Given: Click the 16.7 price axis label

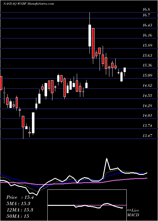Looking at the screenshot, I should pyautogui.click(x=146, y=15).
